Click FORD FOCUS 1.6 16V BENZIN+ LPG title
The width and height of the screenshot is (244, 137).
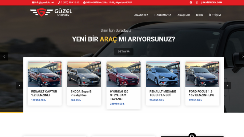point(202,93)
